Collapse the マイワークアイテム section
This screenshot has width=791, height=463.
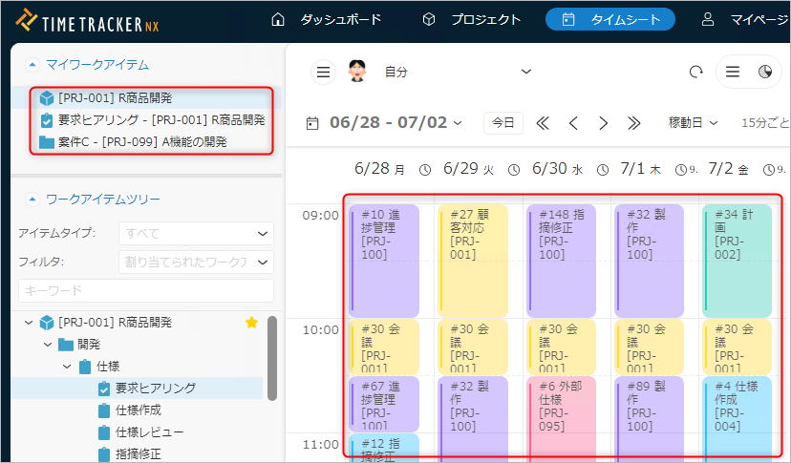tap(32, 65)
